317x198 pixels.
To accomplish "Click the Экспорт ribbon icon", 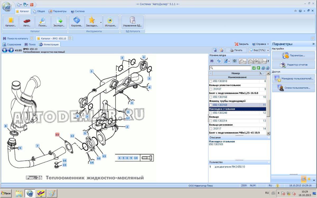I will 59,22.
